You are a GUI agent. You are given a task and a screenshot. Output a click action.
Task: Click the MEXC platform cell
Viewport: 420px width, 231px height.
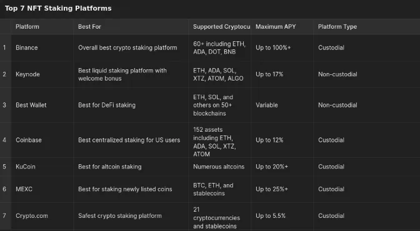tap(42, 189)
